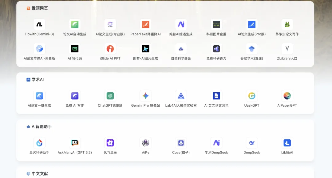Open the AI论文生成(Pro版) blue icon
This screenshot has width=332, height=178.
coord(251,25)
